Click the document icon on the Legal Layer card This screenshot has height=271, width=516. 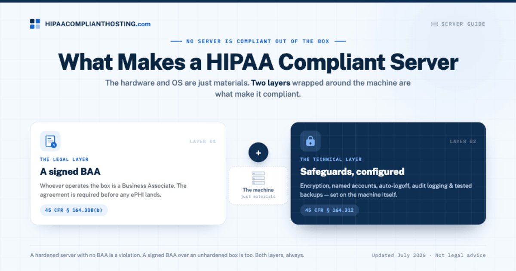coord(50,141)
